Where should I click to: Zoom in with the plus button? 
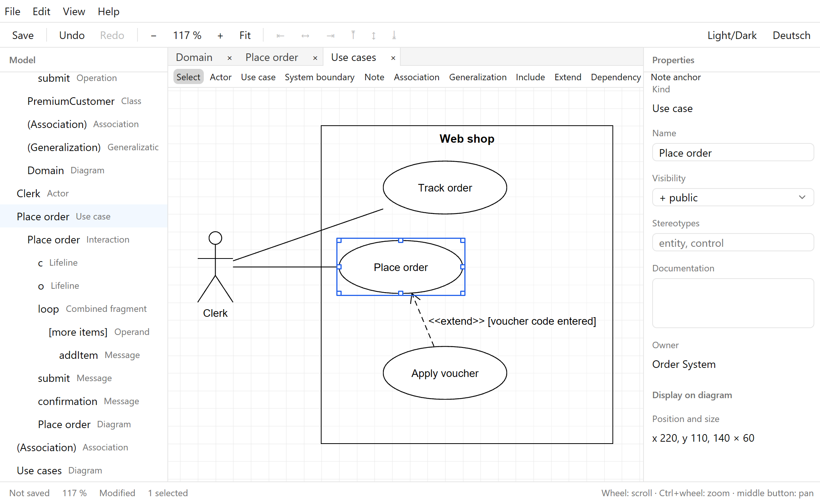(x=220, y=36)
